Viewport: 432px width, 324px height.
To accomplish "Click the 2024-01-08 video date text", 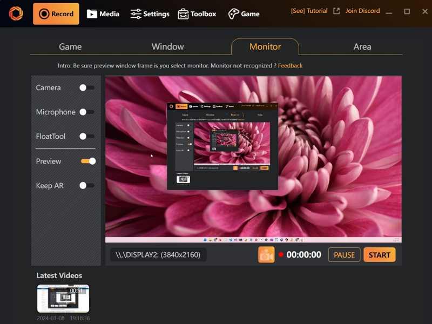I will coord(51,318).
